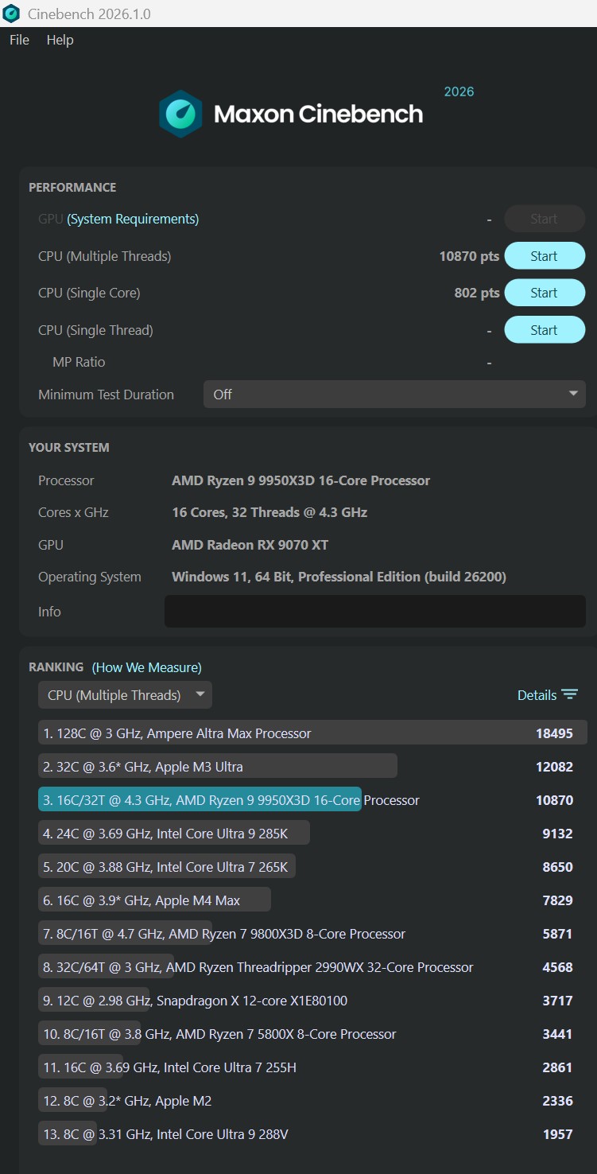
Task: Click the YOUR SYSTEM section header
Action: click(69, 447)
